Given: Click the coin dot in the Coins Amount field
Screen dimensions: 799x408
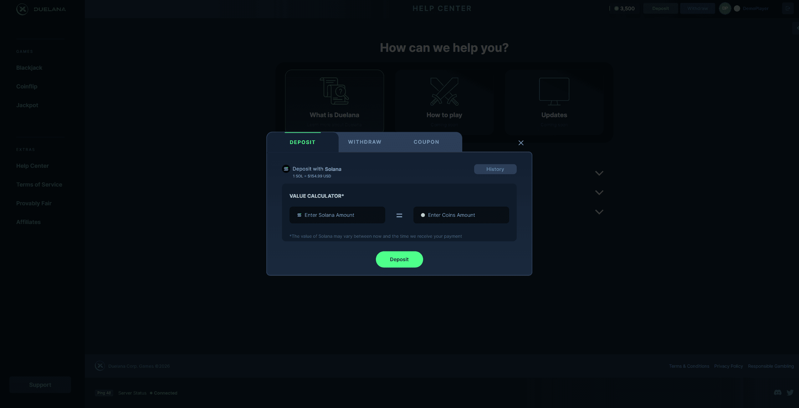Looking at the screenshot, I should pos(423,215).
